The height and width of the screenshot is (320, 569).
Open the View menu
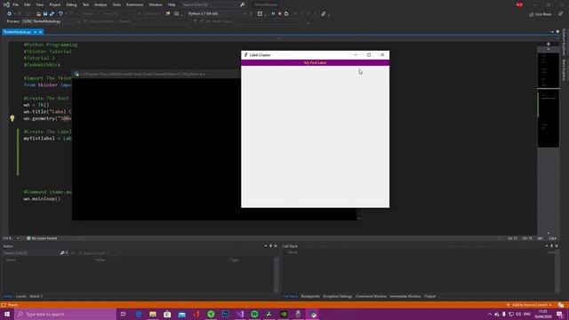39,4
